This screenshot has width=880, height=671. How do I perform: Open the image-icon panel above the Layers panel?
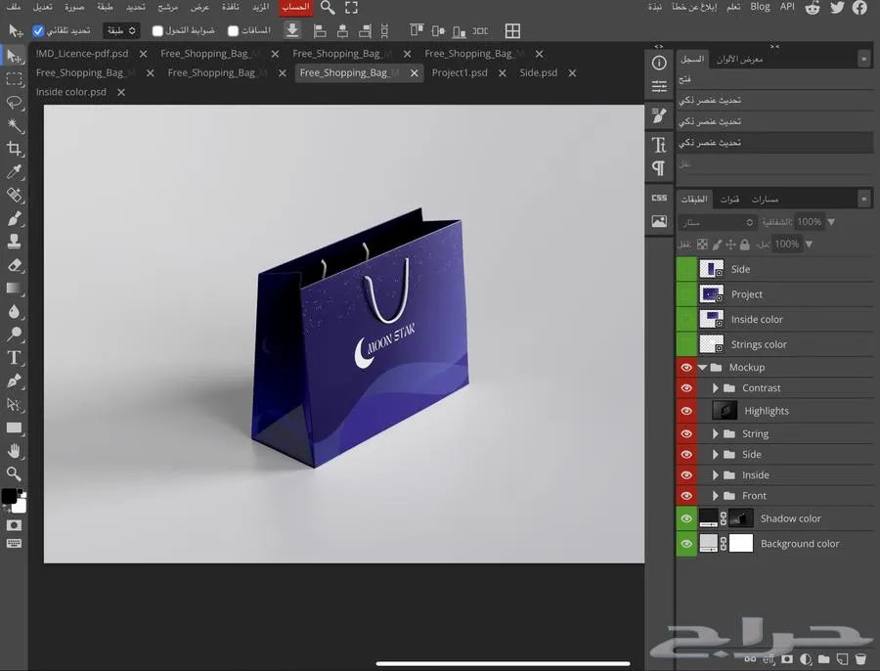[659, 221]
